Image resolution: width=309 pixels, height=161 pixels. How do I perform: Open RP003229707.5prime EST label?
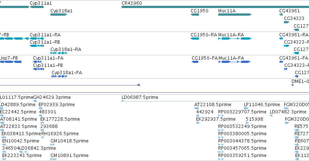click(x=242, y=112)
